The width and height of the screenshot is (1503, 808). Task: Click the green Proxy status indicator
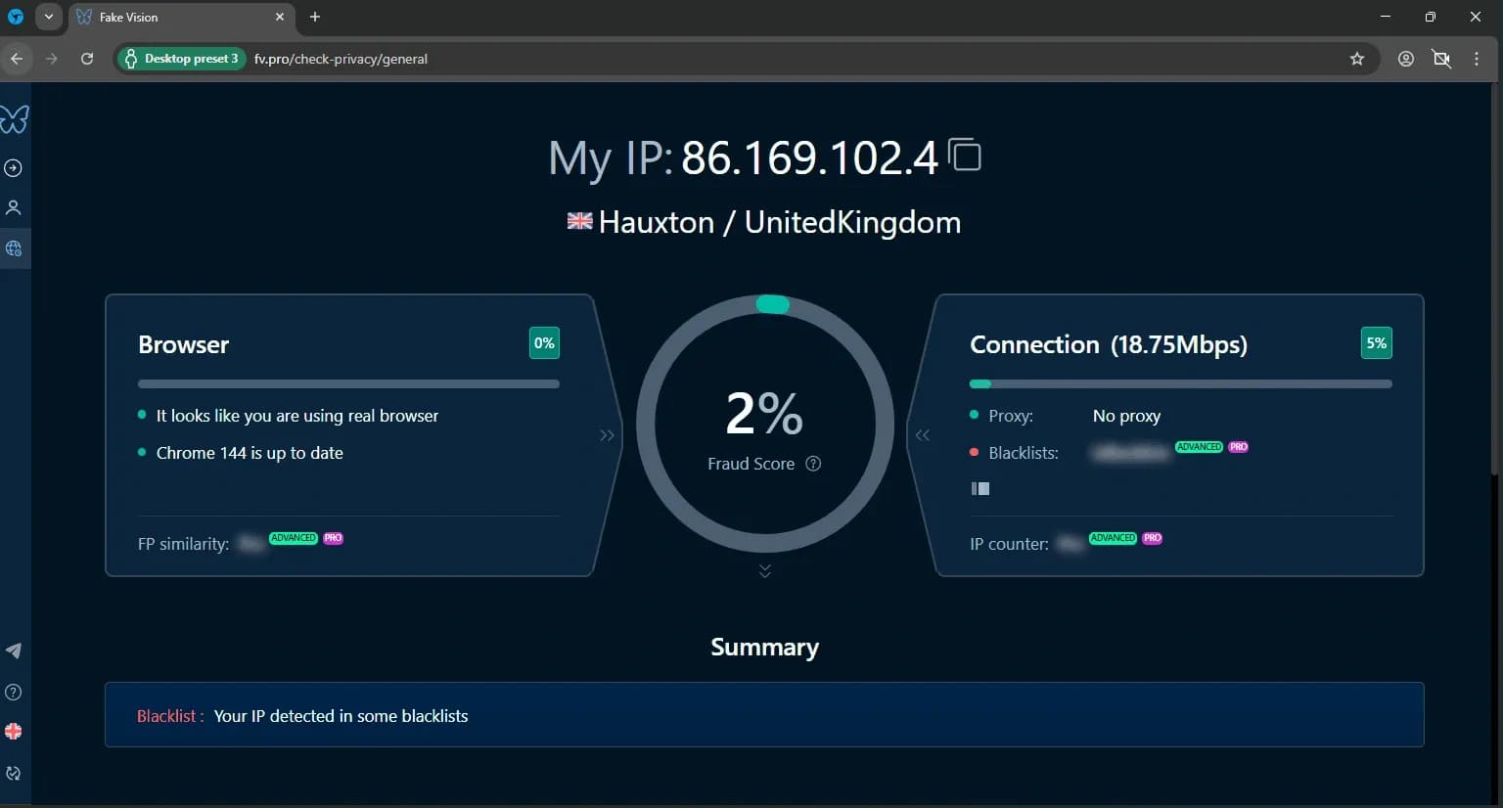coord(975,415)
